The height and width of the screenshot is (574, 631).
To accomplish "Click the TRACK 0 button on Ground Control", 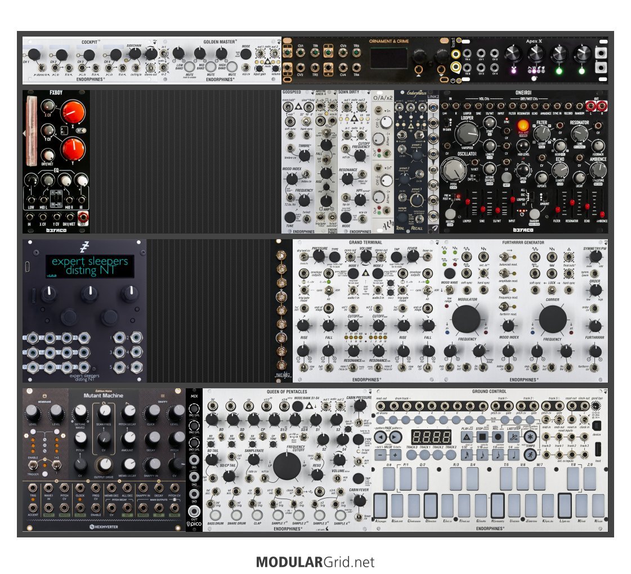I will tap(411, 455).
